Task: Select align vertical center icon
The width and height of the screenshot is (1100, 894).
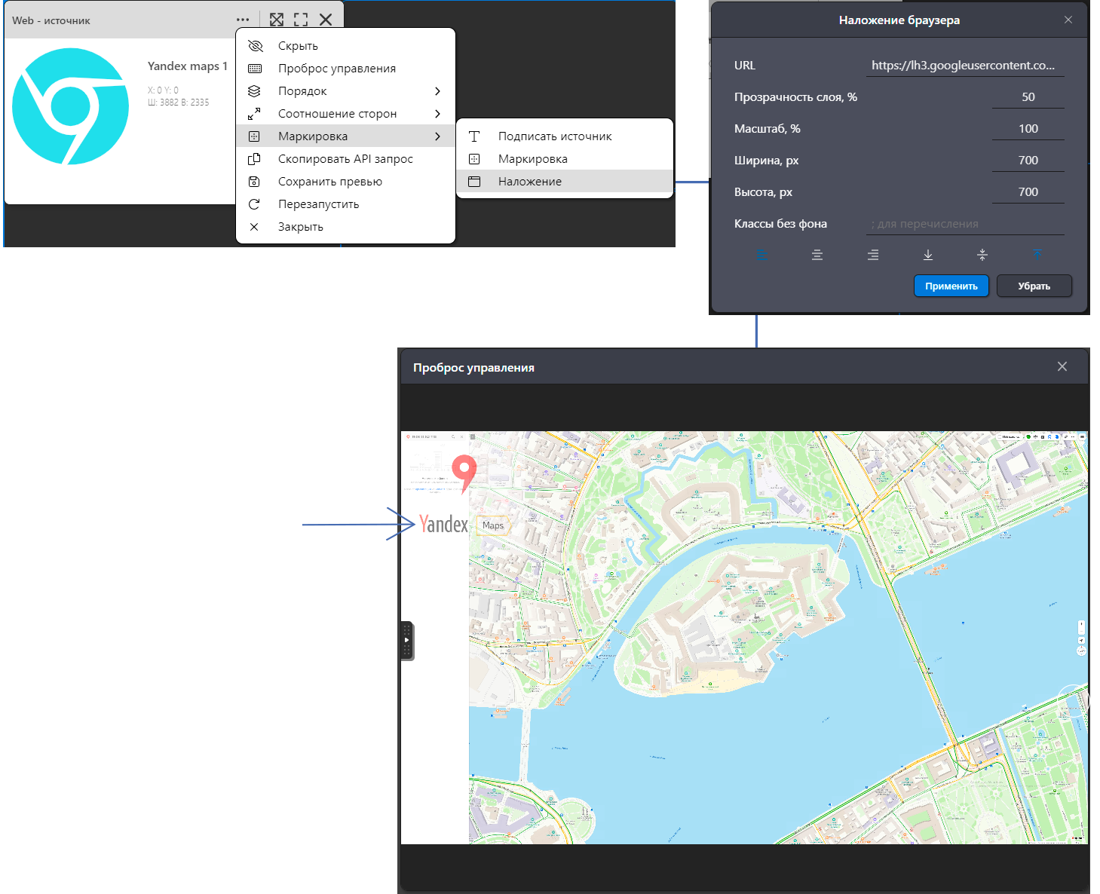Action: point(982,255)
